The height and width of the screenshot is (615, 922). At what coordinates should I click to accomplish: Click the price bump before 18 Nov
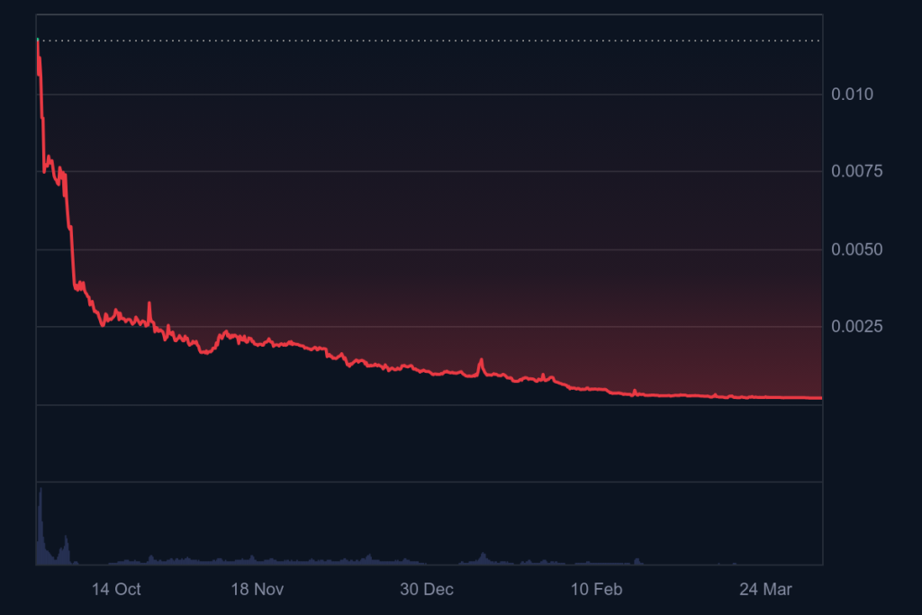pos(225,333)
